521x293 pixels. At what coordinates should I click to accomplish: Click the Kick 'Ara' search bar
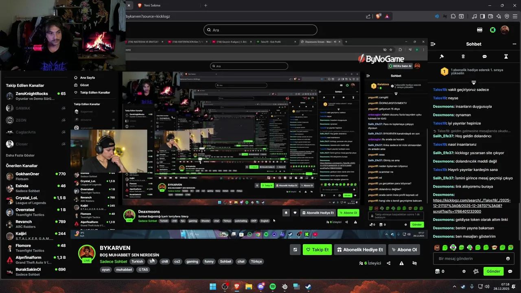pyautogui.click(x=260, y=30)
